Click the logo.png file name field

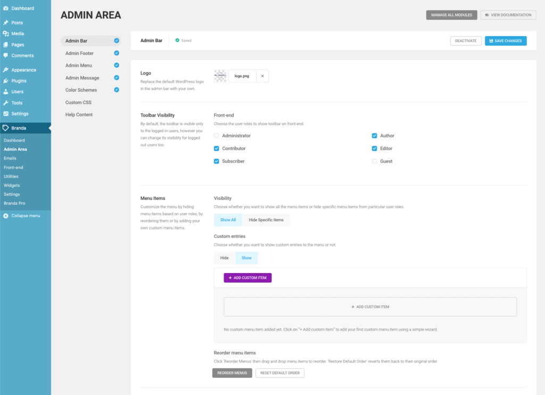(x=242, y=76)
